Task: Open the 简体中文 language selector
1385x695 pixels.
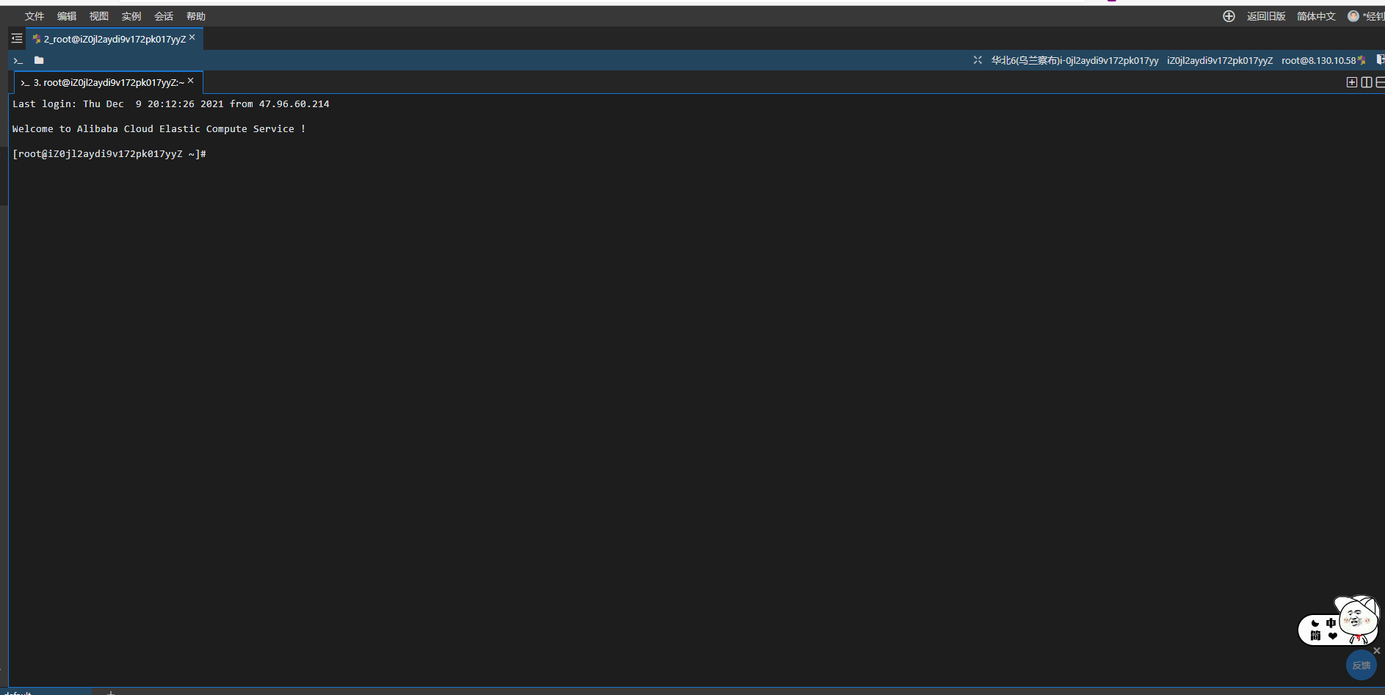Action: [1315, 15]
